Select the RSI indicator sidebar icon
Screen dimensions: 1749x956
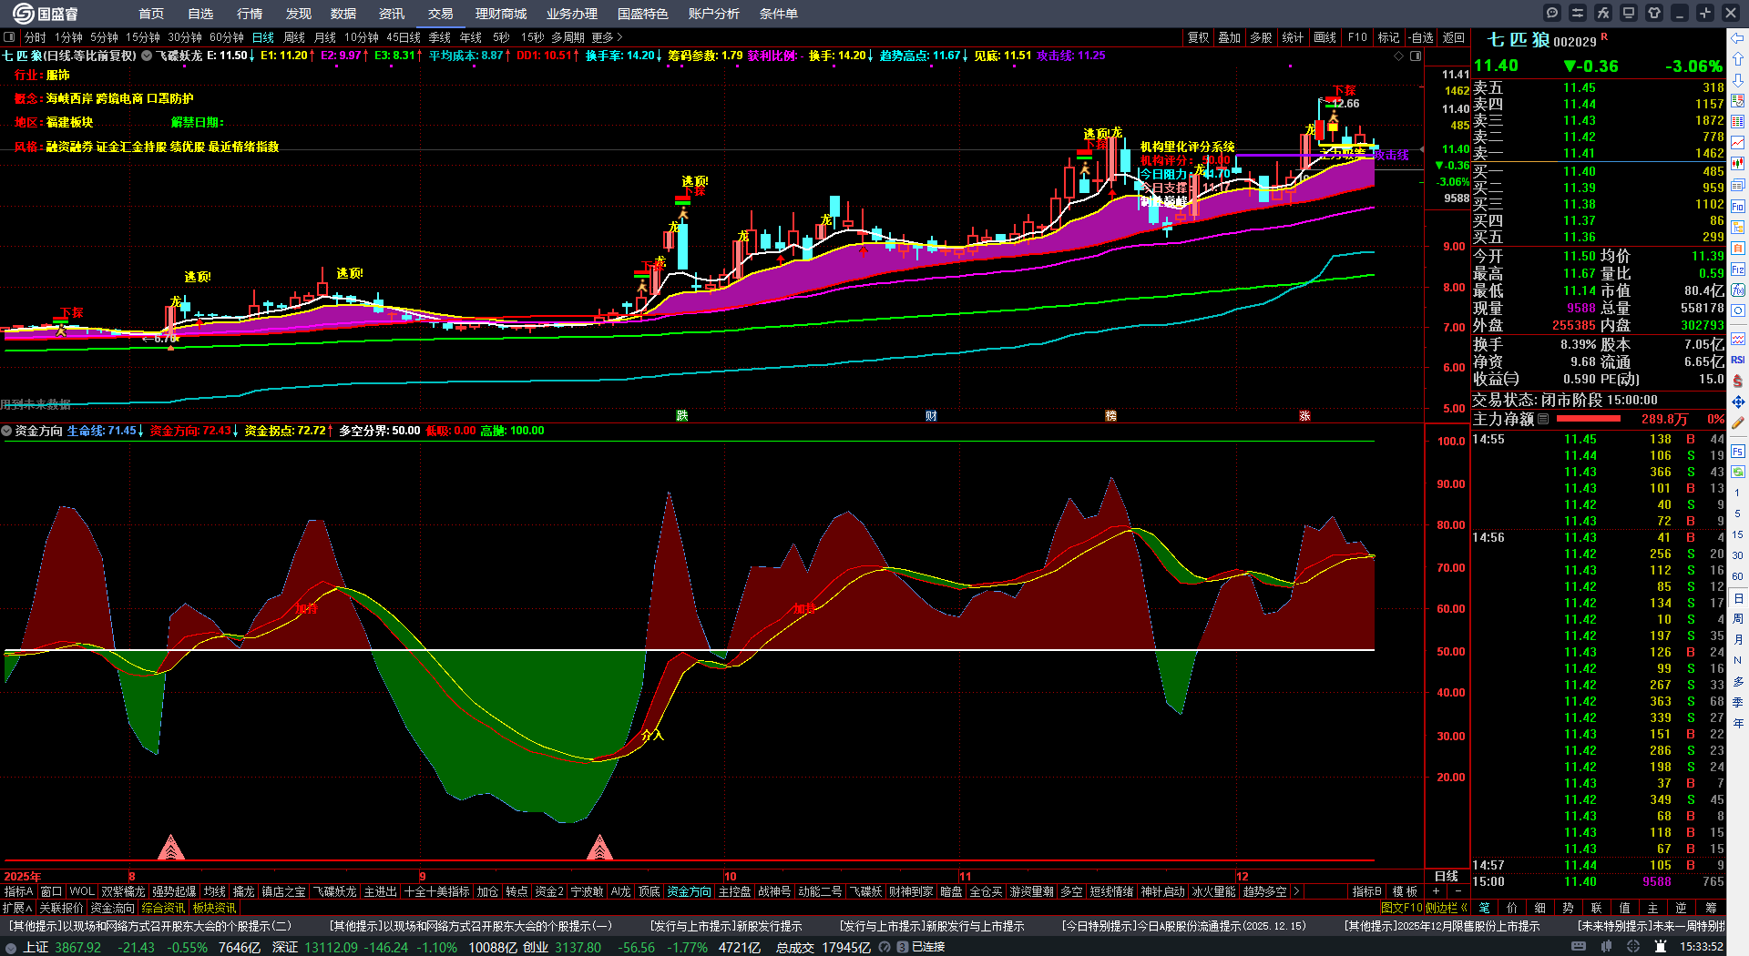[1738, 360]
